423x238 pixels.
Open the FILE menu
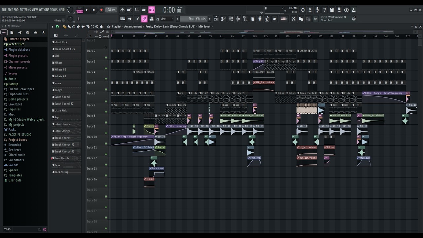coord(4,10)
